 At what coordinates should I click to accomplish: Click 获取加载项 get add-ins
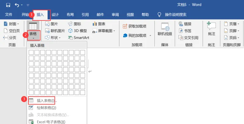(135, 26)
